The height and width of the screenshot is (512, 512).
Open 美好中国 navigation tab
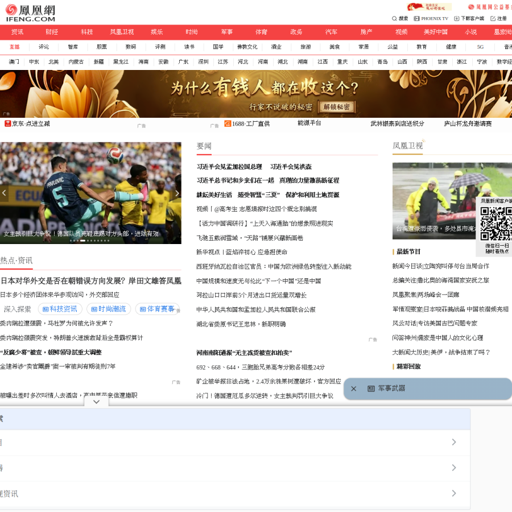point(436,32)
